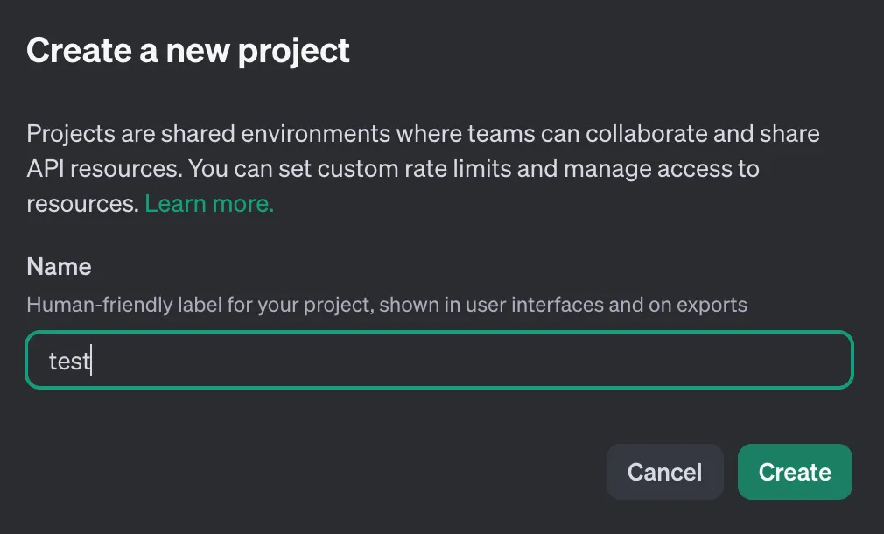
Task: Open the Learn more link
Action: tap(209, 204)
